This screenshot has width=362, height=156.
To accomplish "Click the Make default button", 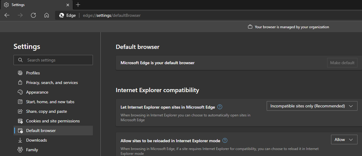I will (342, 63).
